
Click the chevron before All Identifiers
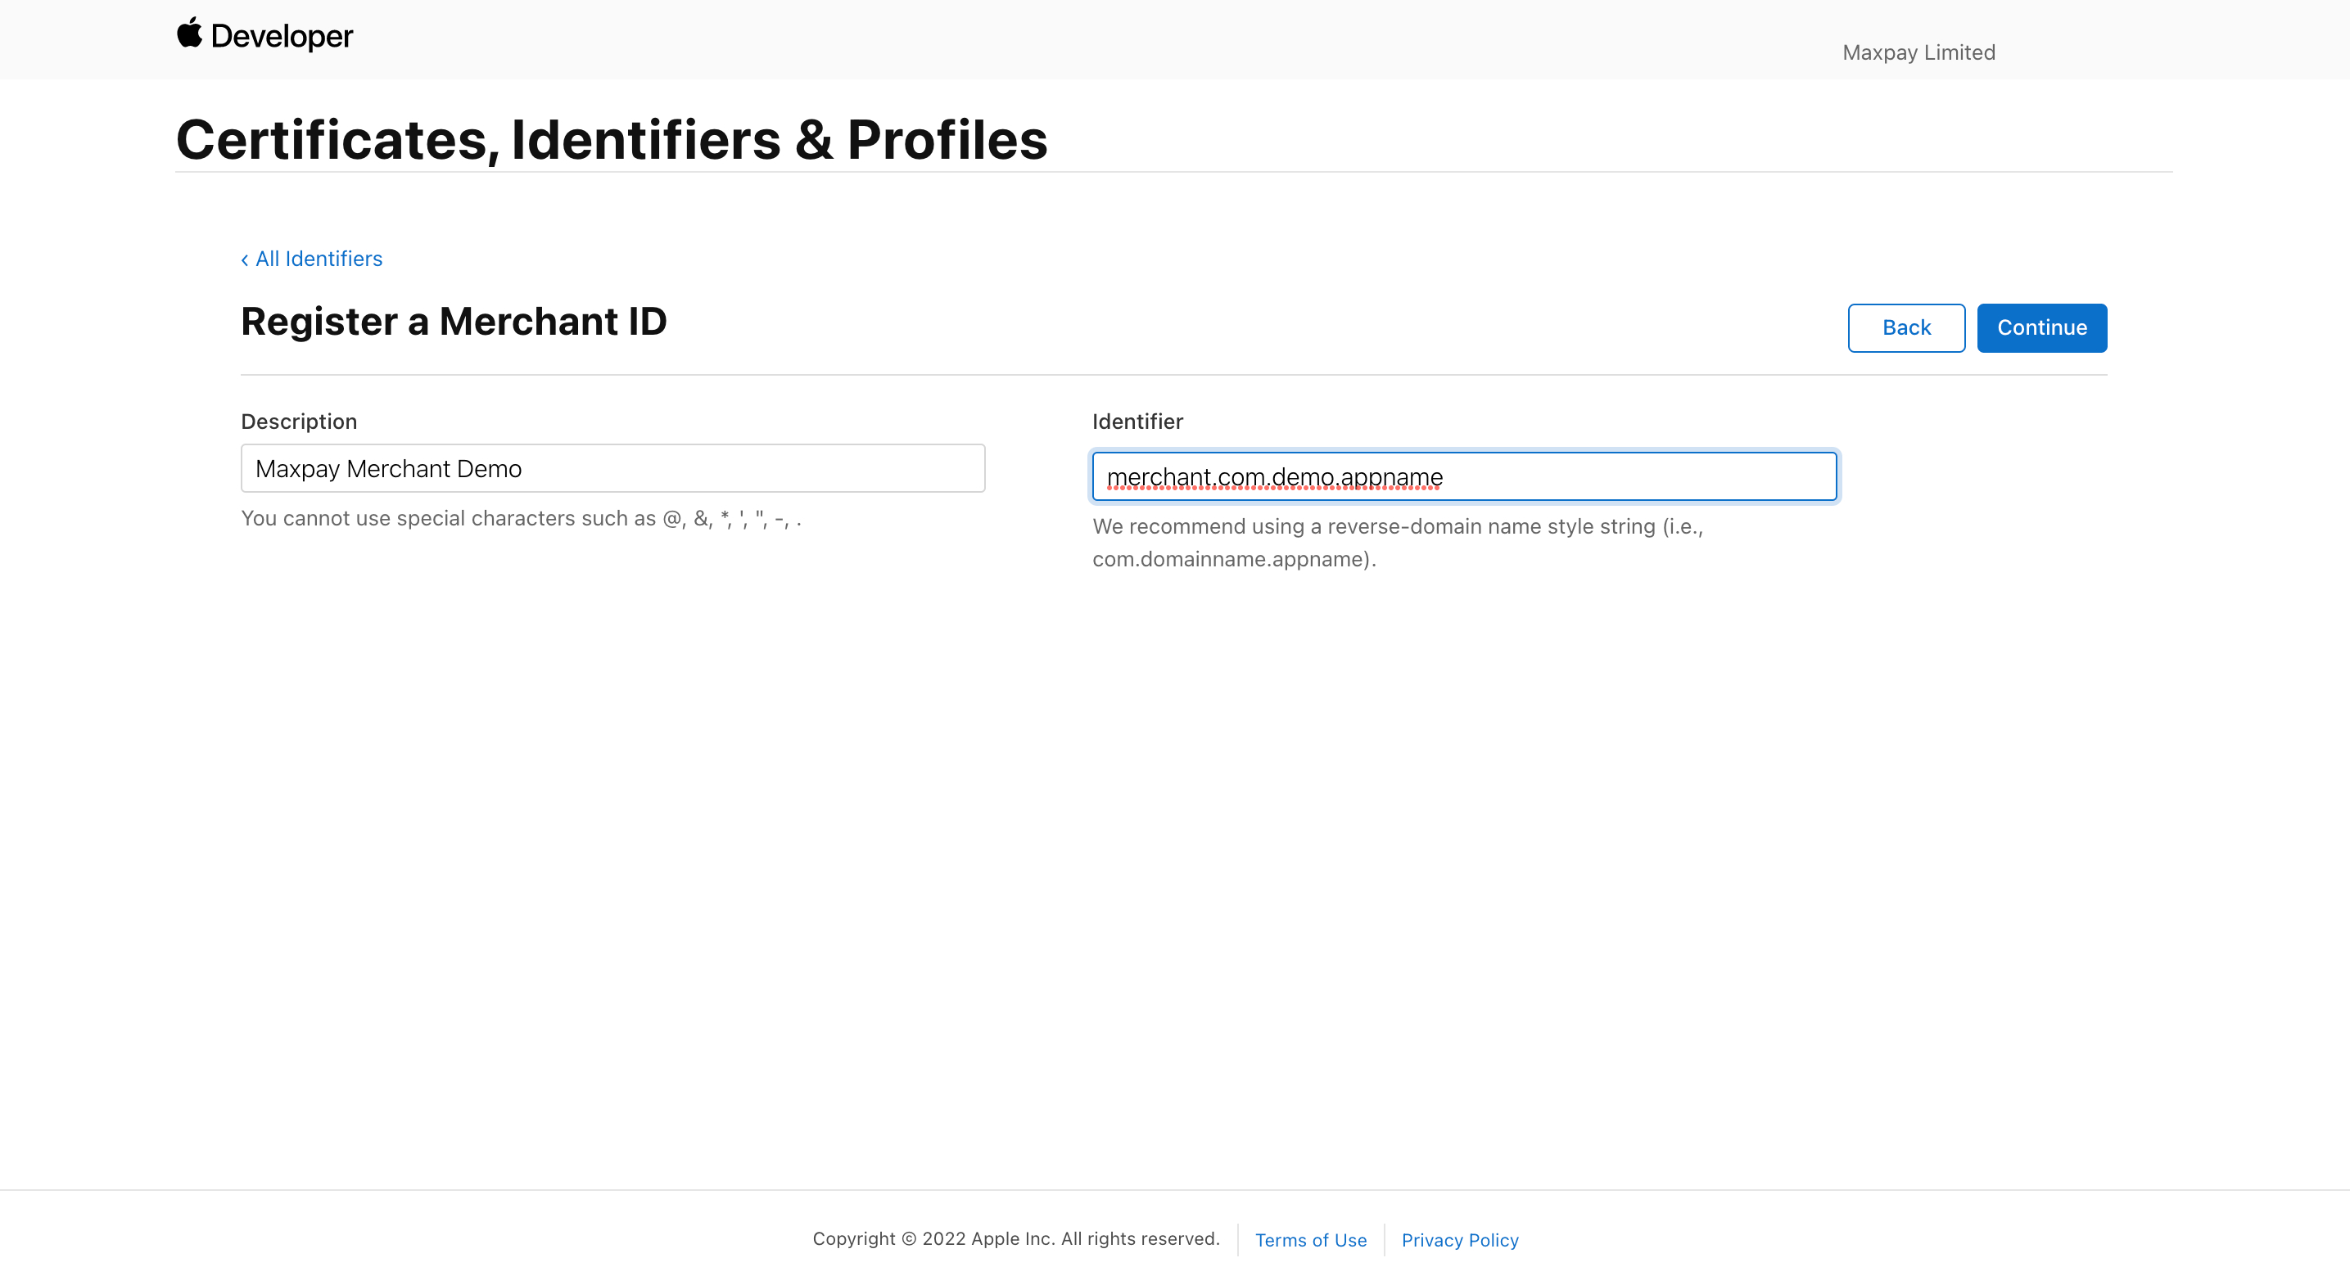point(245,261)
